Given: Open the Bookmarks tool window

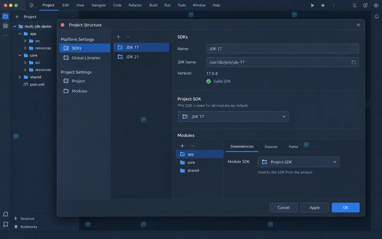Looking at the screenshot, I should [x=26, y=227].
